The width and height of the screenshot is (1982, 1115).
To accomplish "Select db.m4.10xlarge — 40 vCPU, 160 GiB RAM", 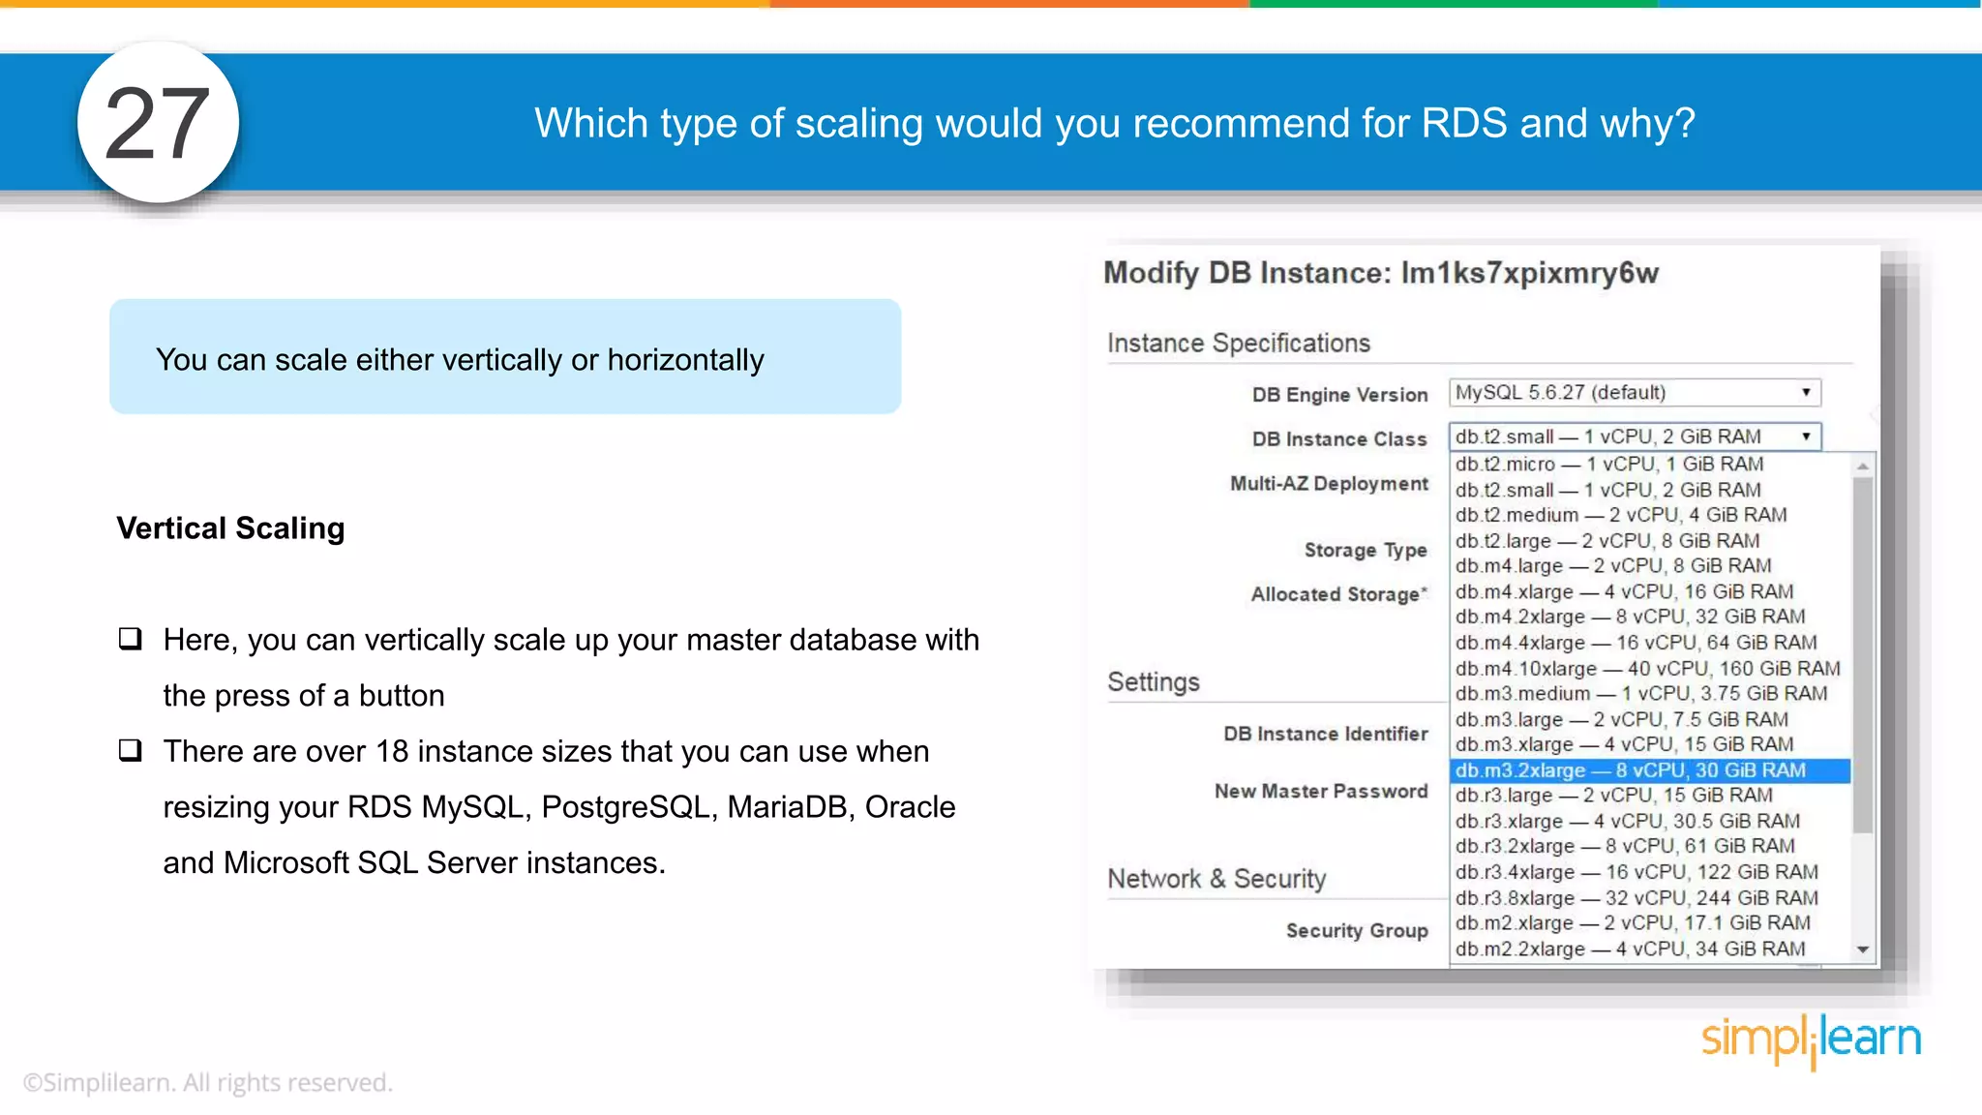I will click(1650, 668).
